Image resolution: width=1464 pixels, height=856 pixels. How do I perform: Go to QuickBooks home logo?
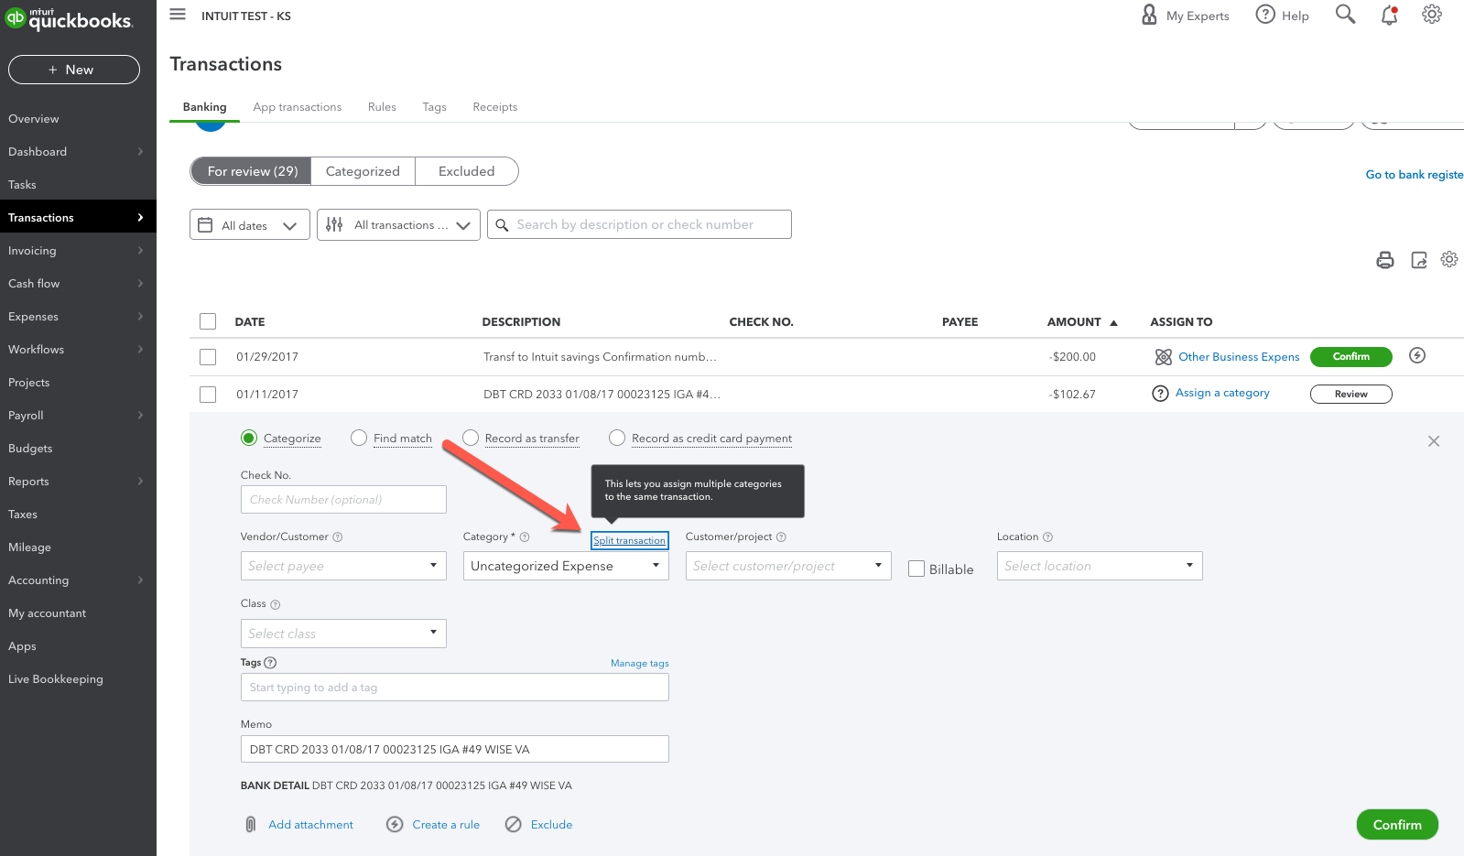tap(70, 18)
